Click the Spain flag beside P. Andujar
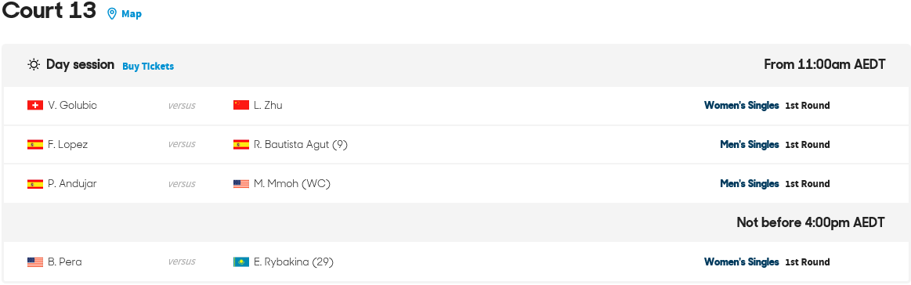 pos(35,184)
